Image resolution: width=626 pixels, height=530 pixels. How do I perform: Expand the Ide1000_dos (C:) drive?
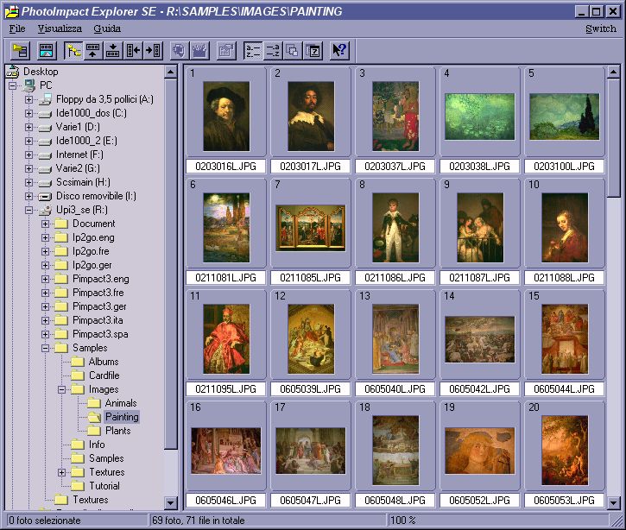click(x=28, y=113)
